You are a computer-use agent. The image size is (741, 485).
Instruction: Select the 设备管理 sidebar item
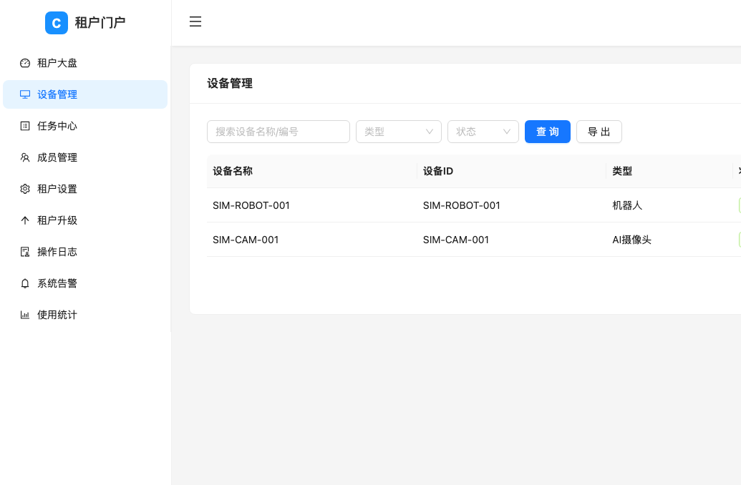click(85, 94)
